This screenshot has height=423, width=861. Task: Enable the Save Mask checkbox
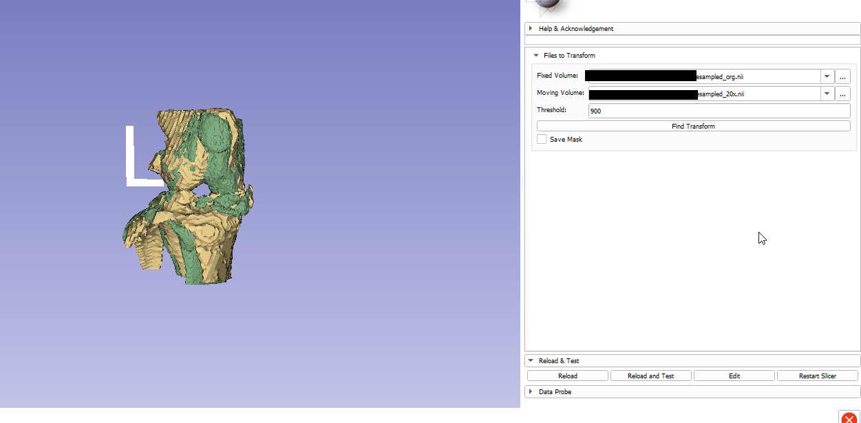[542, 140]
